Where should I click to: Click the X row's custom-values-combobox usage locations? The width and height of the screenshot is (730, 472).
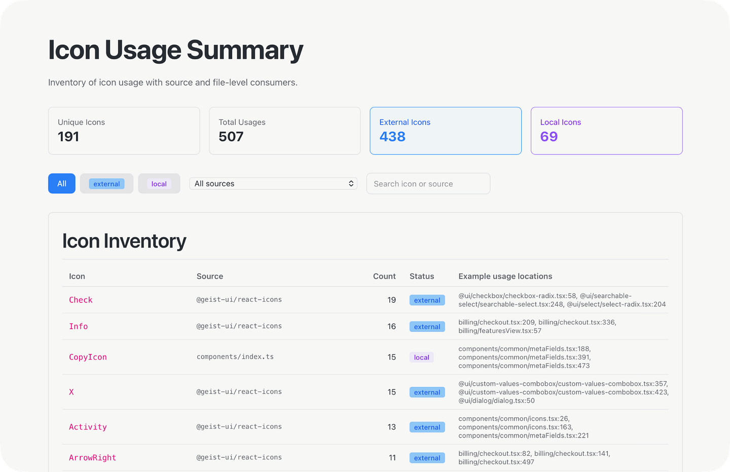coord(563,392)
